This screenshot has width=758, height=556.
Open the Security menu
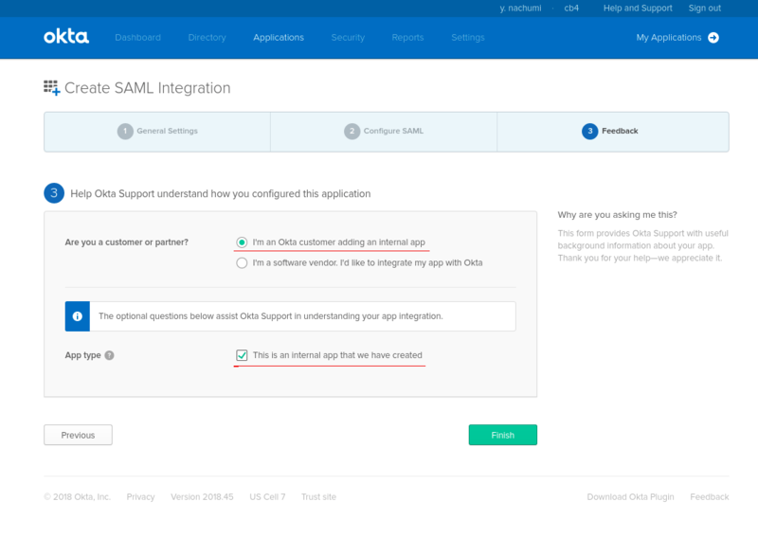pos(348,38)
